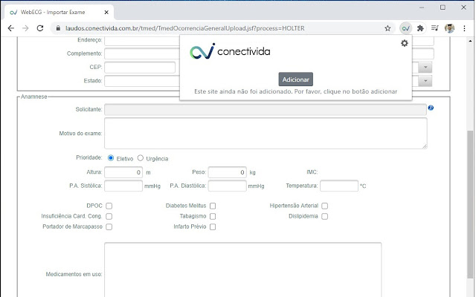The height and width of the screenshot is (297, 476).
Task: Click the Solicitante field
Action: 266,109
